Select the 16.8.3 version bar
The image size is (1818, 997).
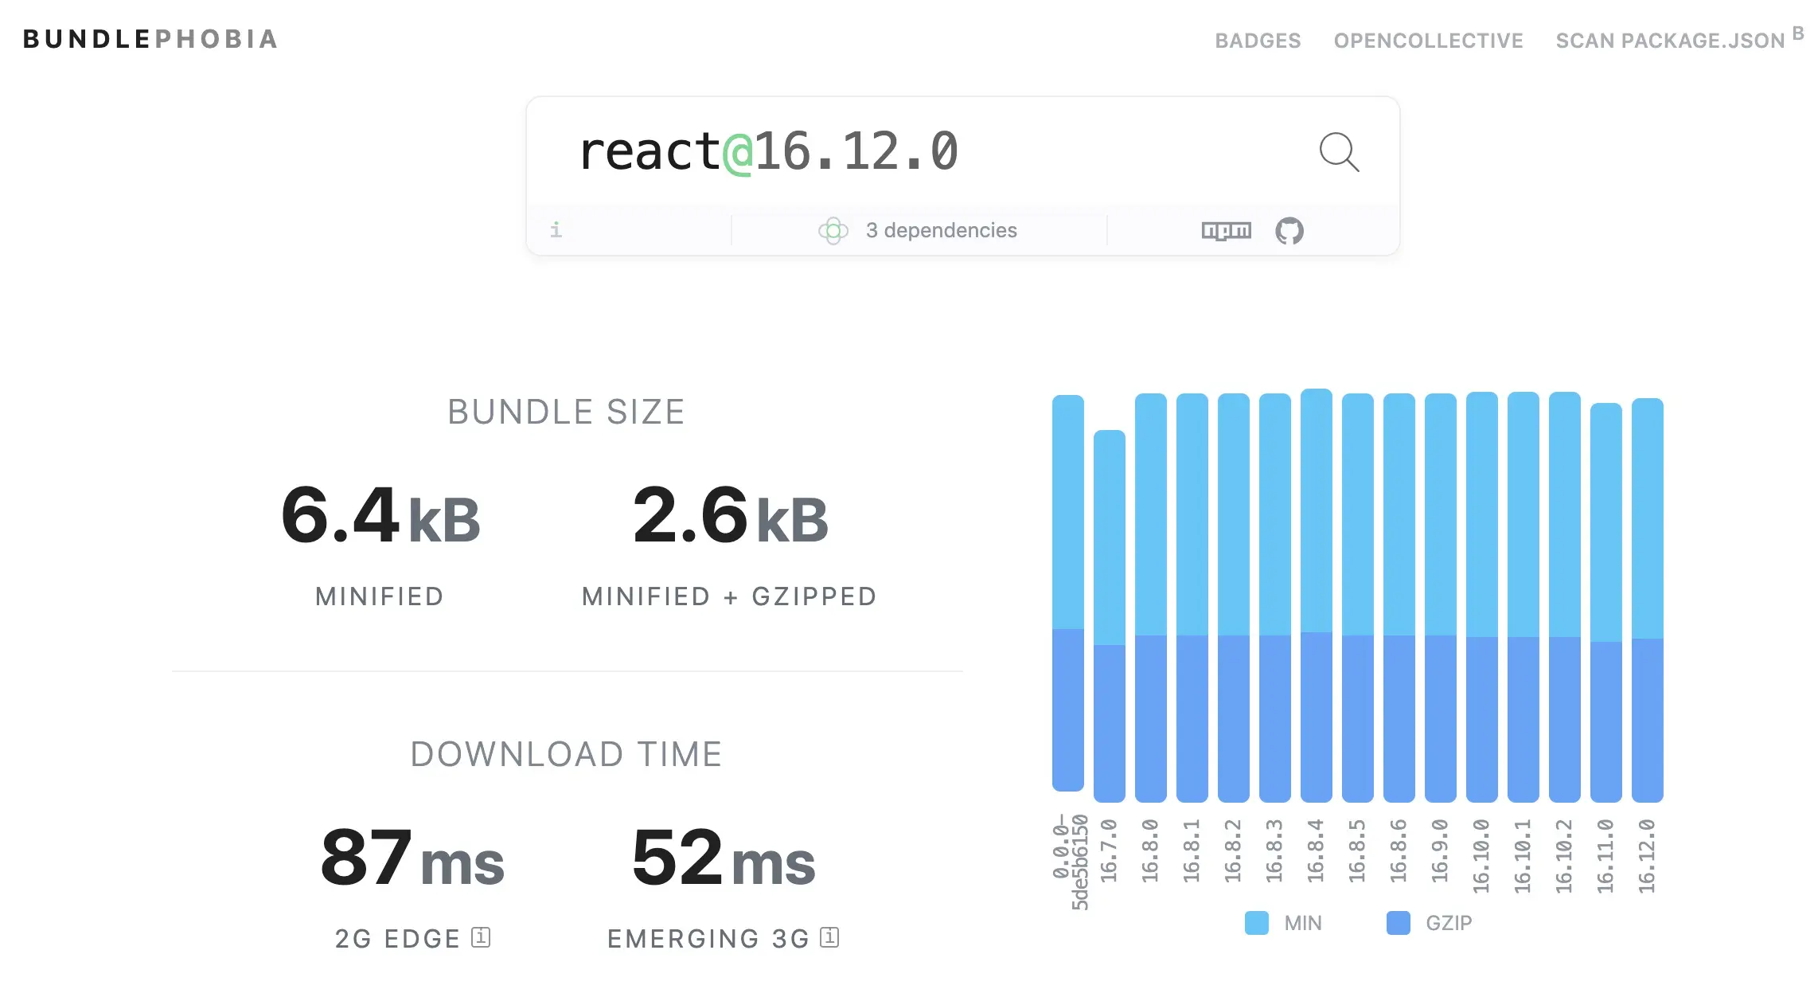[x=1275, y=598]
